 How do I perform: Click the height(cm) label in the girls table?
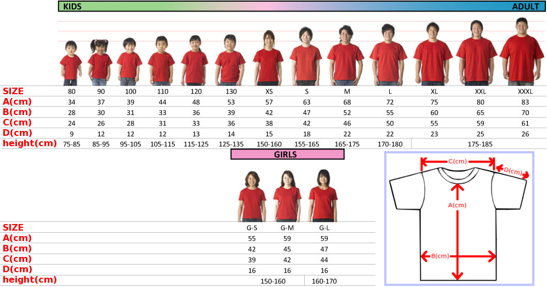click(x=30, y=280)
